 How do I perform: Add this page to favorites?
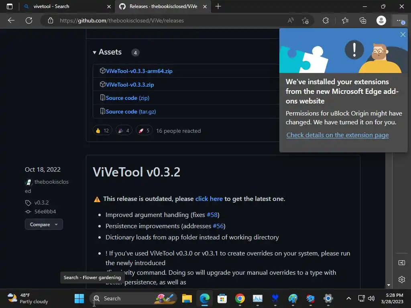[305, 20]
